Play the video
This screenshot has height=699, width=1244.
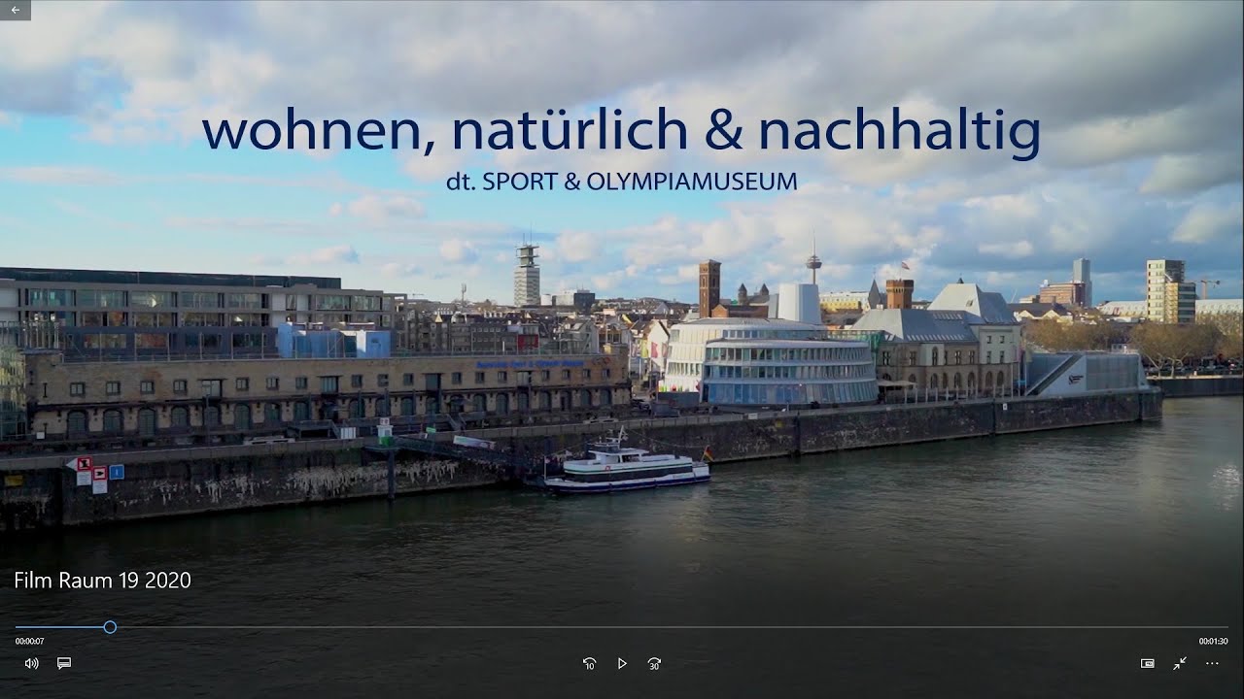(622, 663)
